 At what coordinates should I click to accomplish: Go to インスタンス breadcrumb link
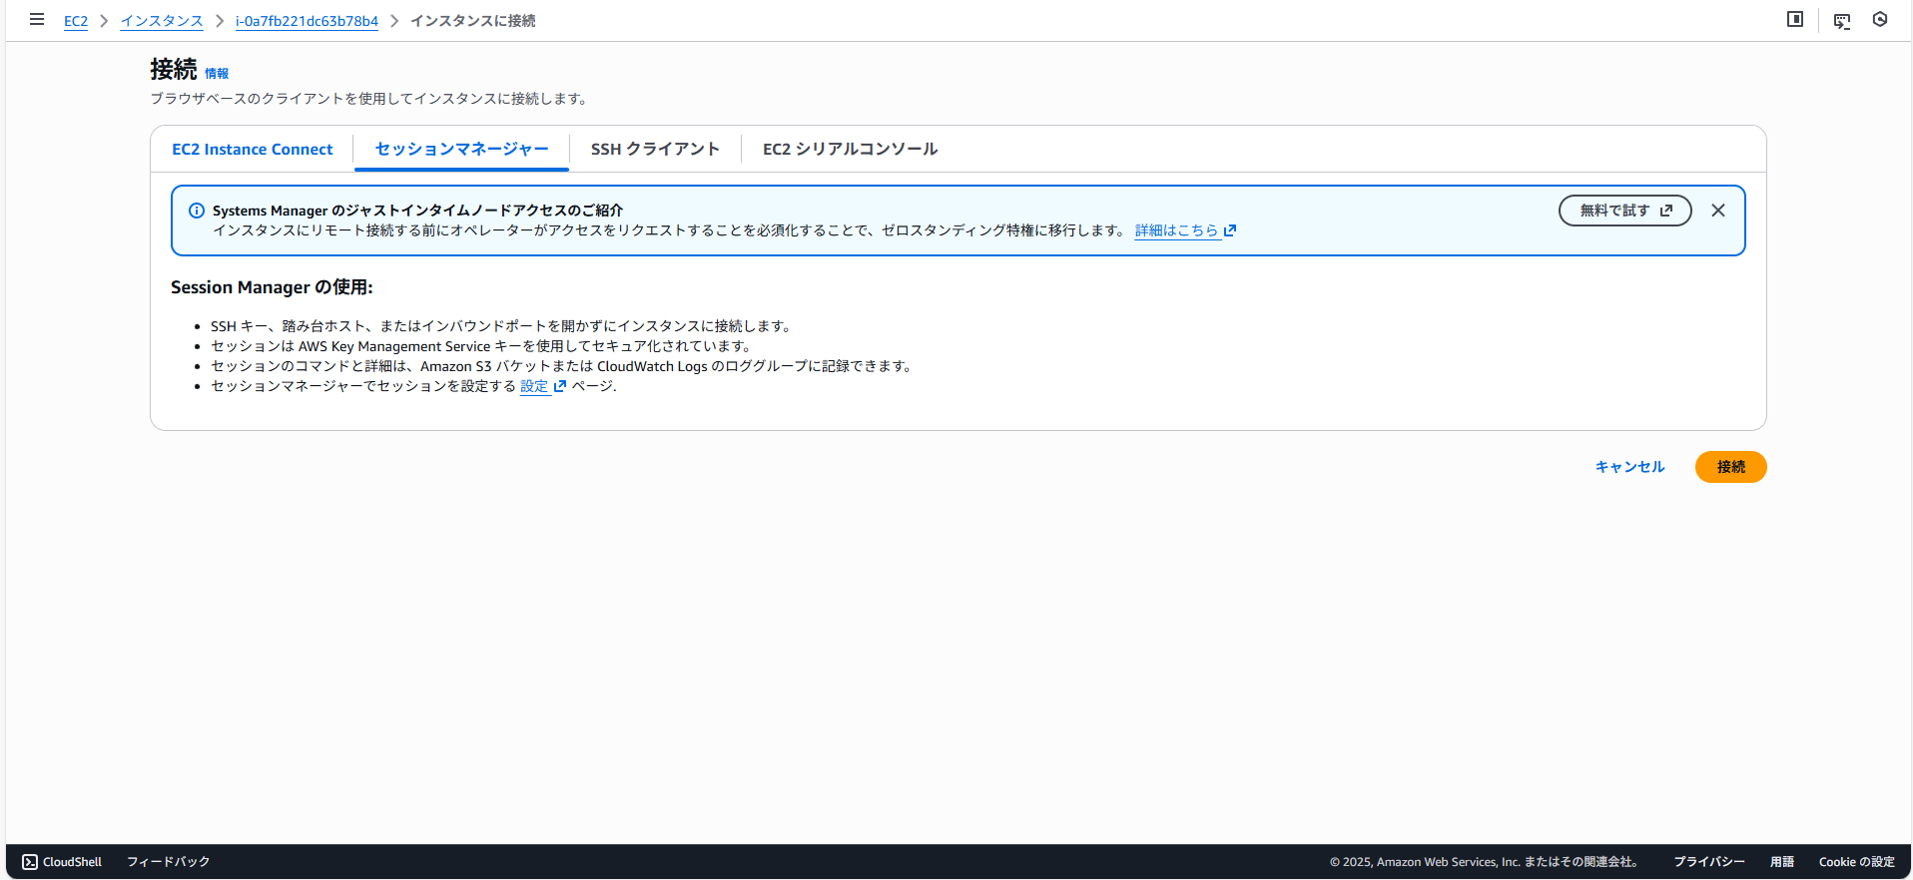tap(162, 21)
